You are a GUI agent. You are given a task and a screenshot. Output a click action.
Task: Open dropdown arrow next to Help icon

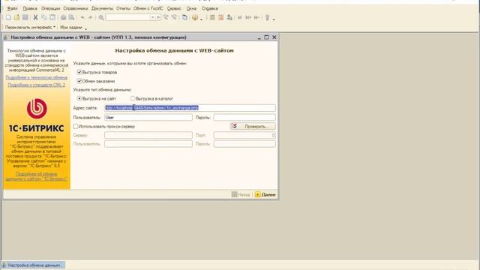pyautogui.click(x=202, y=19)
